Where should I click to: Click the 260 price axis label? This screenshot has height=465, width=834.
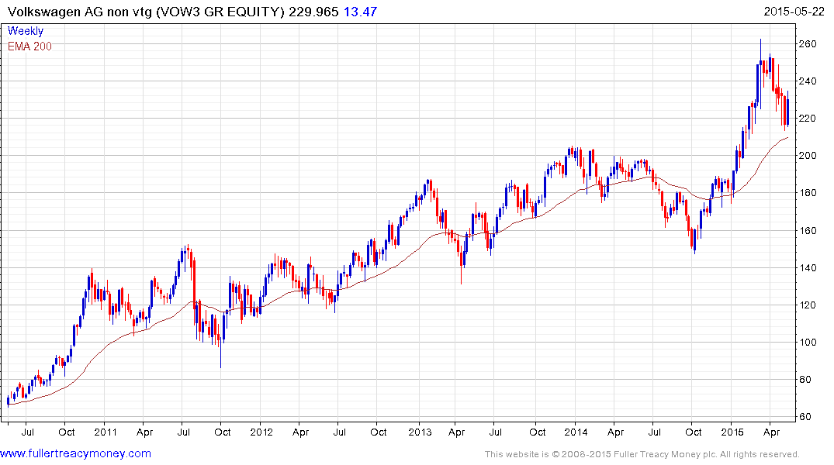pyautogui.click(x=808, y=44)
